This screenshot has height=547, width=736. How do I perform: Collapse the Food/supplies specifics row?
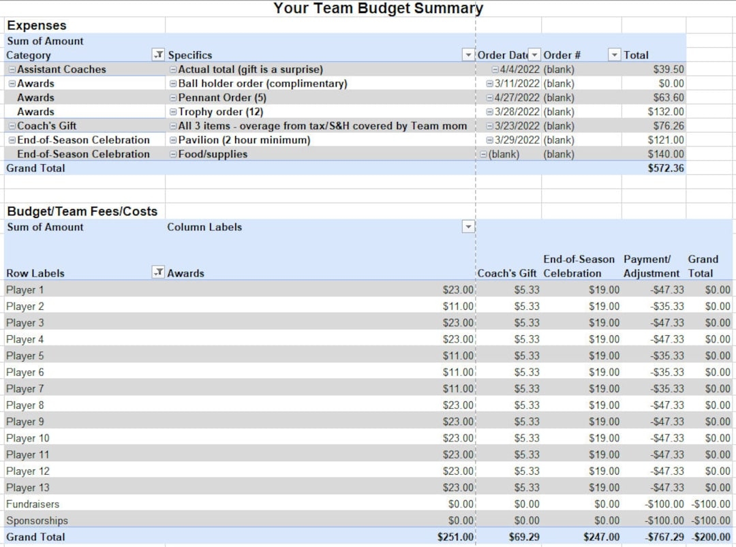pos(173,155)
